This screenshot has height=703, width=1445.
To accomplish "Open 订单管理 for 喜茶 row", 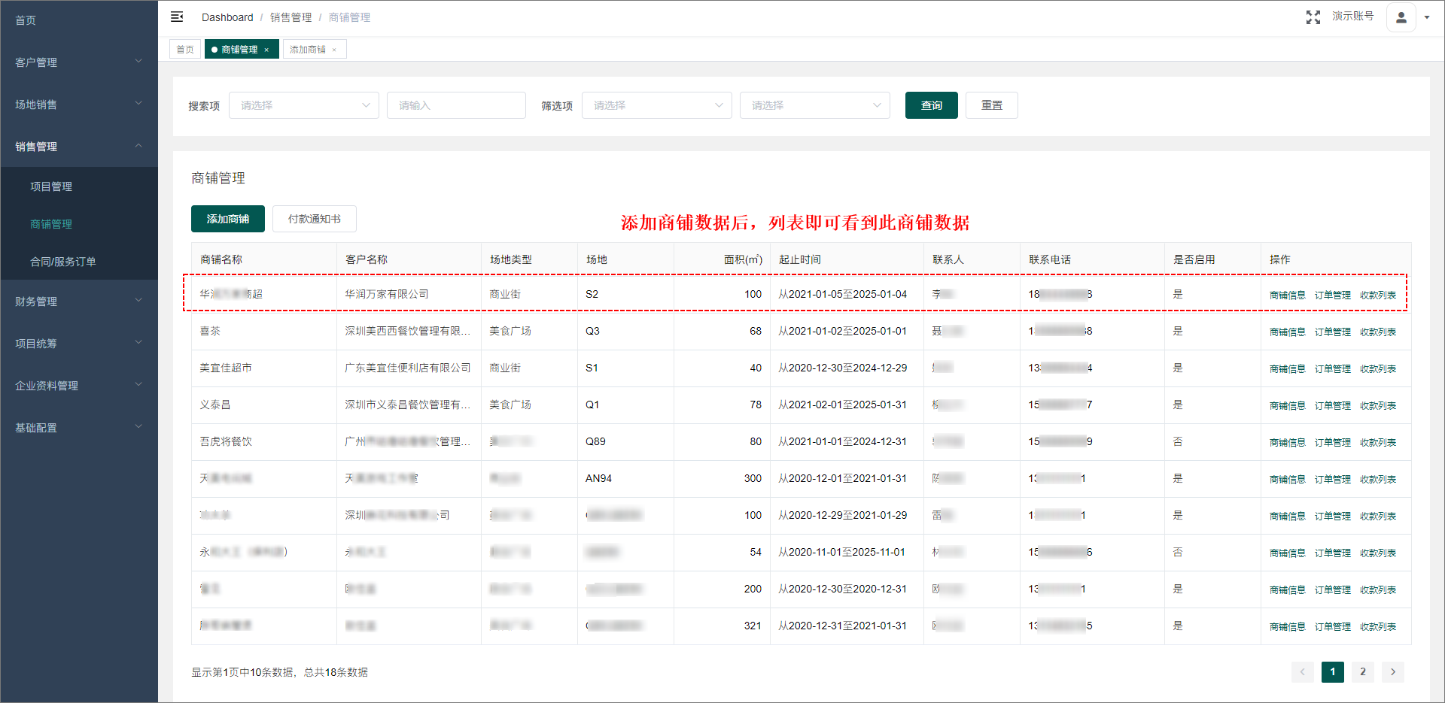I will click(1333, 332).
